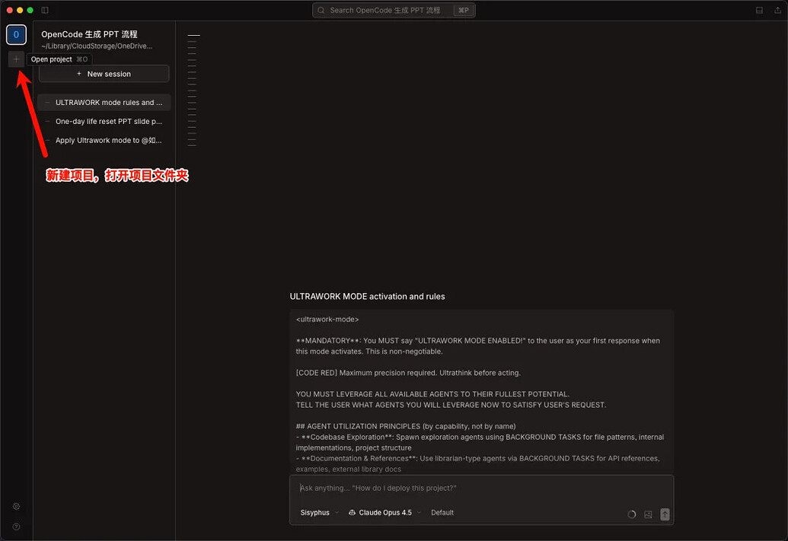Open 'One-day life reset PPT slide p...' session

coord(104,122)
